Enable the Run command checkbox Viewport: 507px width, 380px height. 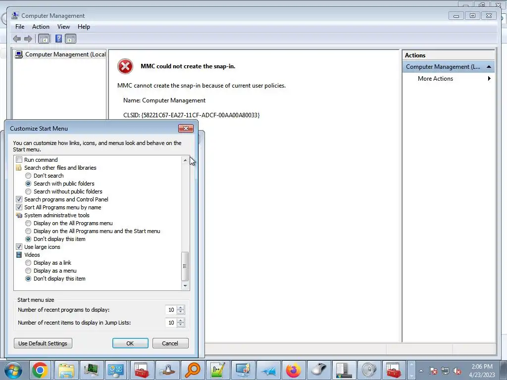19,160
